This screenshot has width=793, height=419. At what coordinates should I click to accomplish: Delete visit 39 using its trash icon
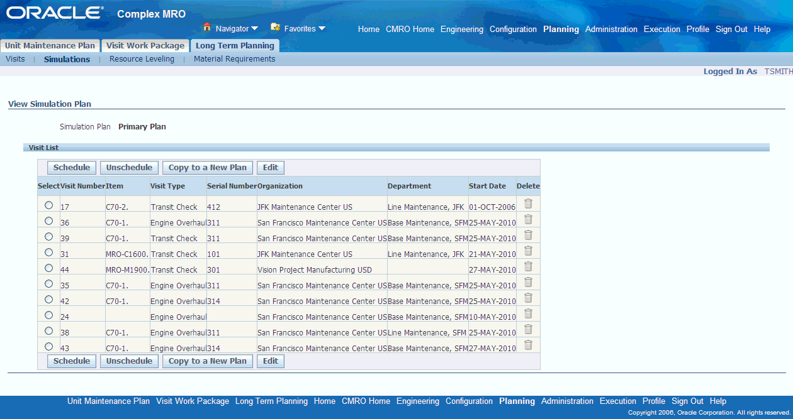tap(528, 235)
